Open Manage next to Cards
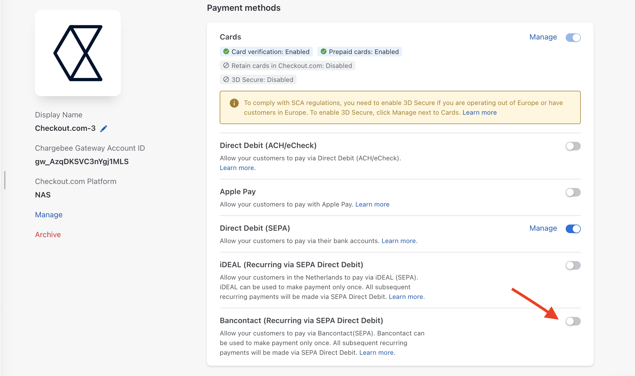Image resolution: width=635 pixels, height=376 pixels. coord(543,37)
